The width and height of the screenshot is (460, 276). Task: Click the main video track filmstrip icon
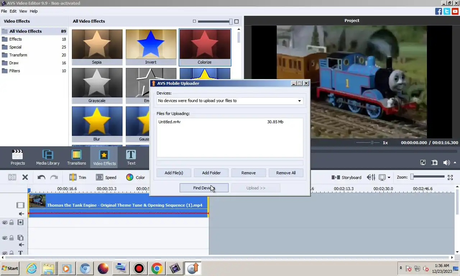(20, 205)
